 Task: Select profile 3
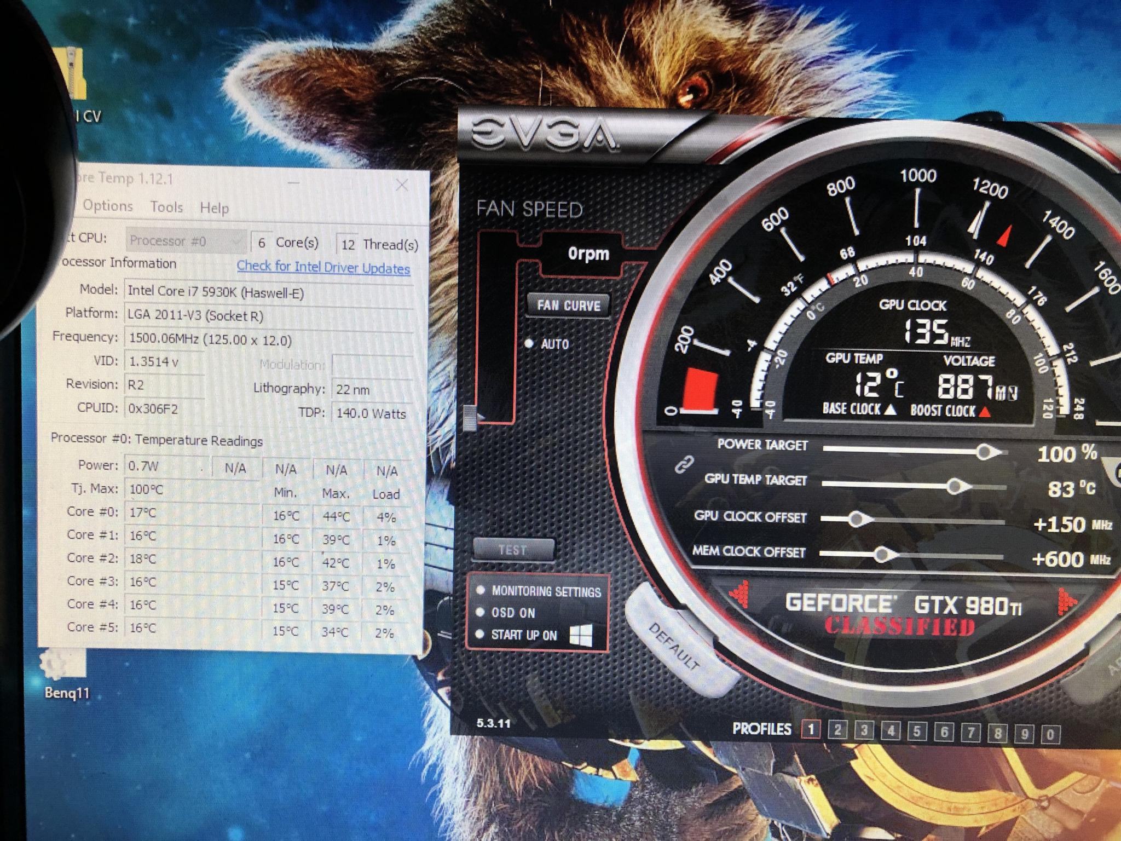click(864, 730)
